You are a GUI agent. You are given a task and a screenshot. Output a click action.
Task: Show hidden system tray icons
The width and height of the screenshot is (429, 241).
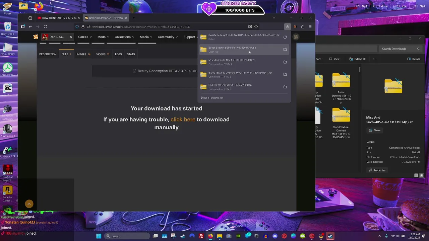(x=379, y=236)
